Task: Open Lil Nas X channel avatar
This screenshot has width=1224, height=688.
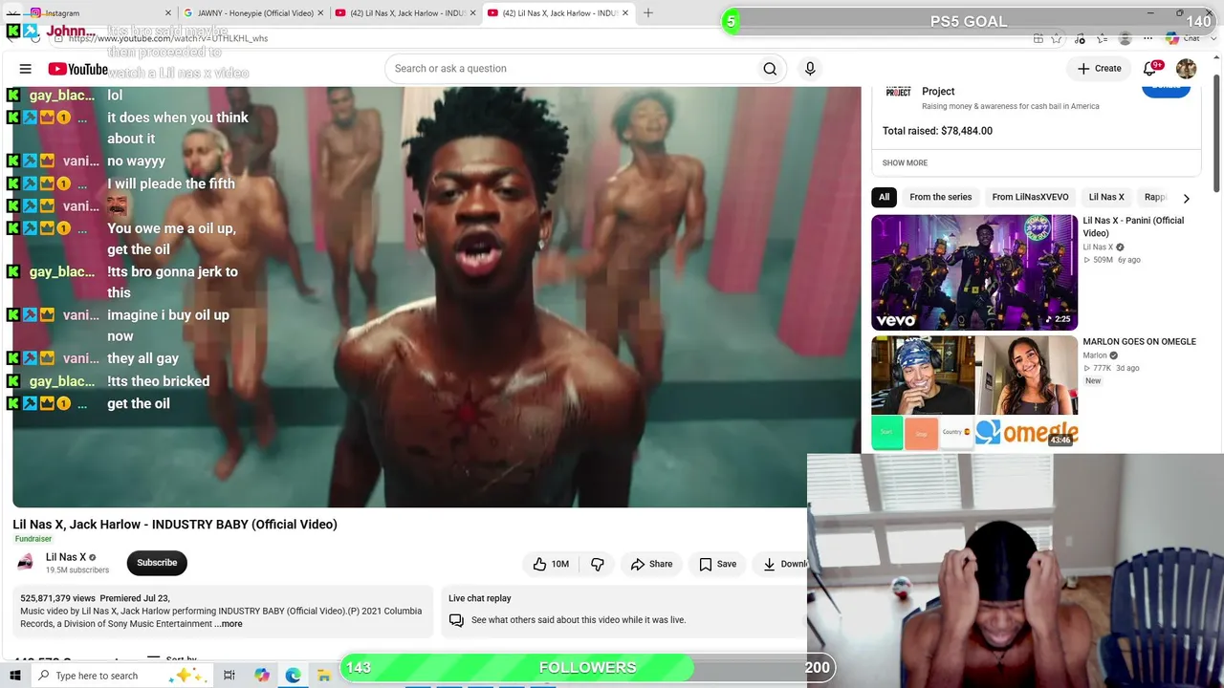Action: [26, 563]
